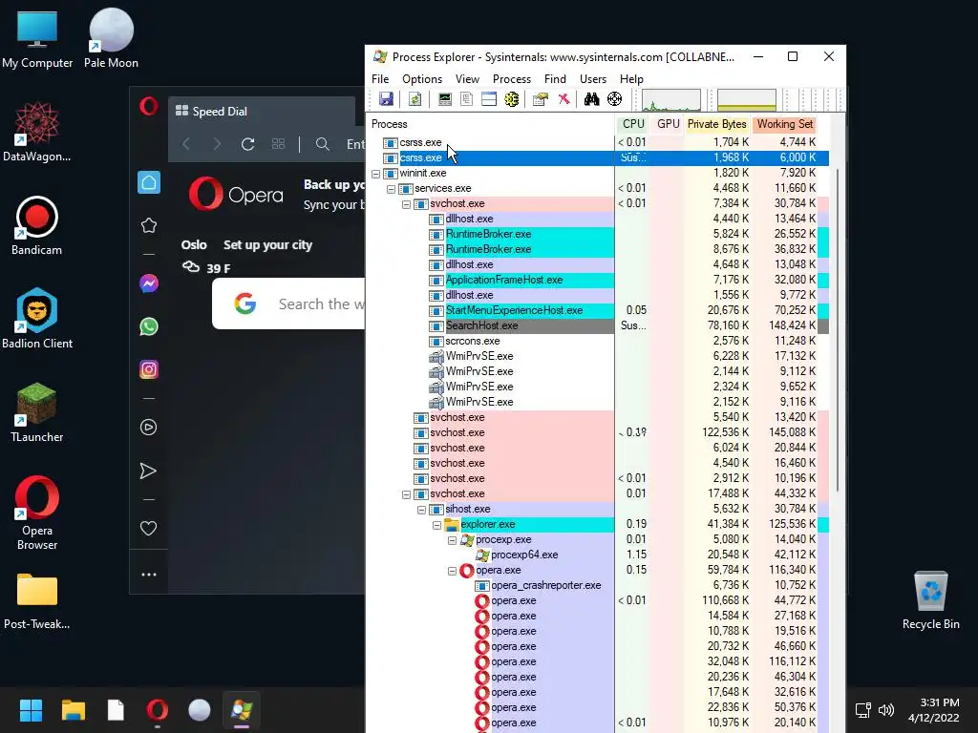Viewport: 978px width, 733px height.
Task: Toggle the Show Process Tree toolbar icon
Action: 466,99
